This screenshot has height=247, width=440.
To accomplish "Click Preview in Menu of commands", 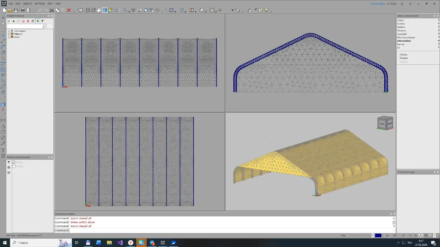I will pyautogui.click(x=404, y=58).
